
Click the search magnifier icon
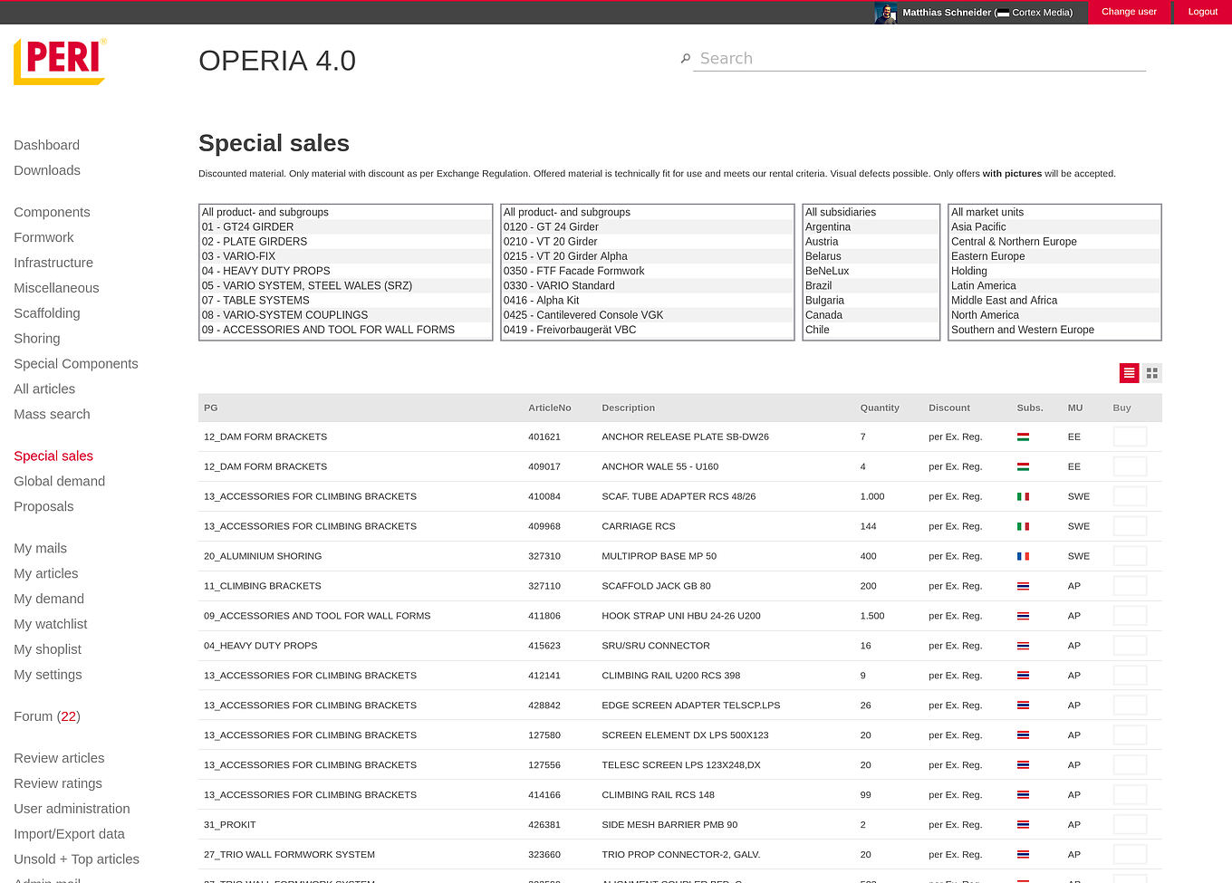pos(686,59)
